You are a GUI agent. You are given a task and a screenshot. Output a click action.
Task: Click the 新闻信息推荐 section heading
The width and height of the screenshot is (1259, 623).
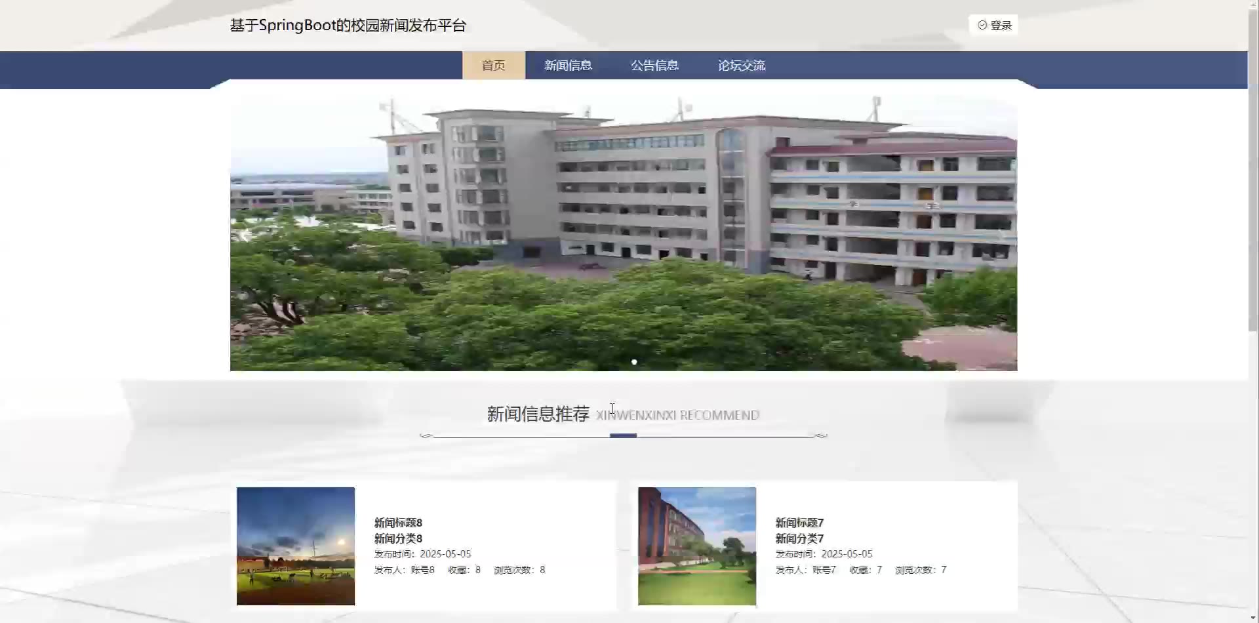pos(538,414)
